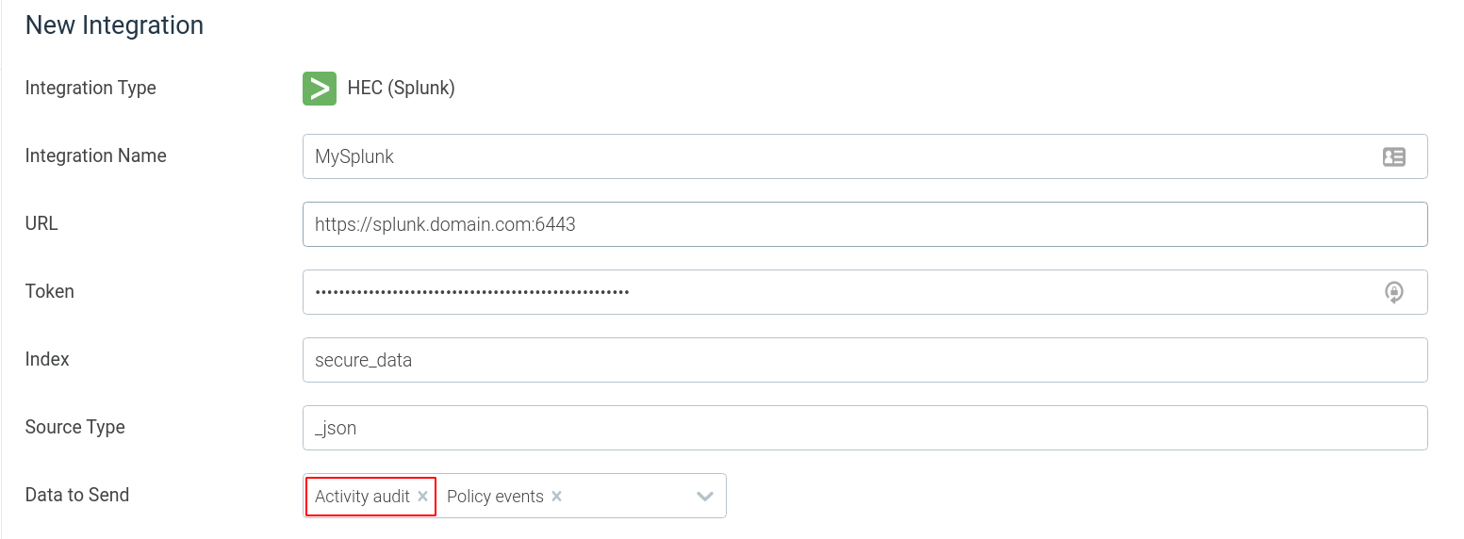Viewport: 1464px width, 539px height.
Task: Focus the Integration Name field containing MySplunk
Action: [x=864, y=156]
